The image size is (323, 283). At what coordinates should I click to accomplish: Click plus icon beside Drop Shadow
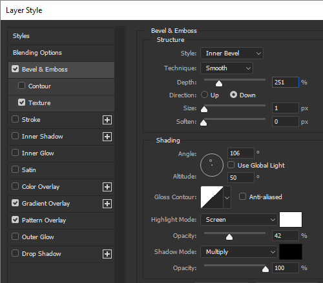(x=107, y=254)
